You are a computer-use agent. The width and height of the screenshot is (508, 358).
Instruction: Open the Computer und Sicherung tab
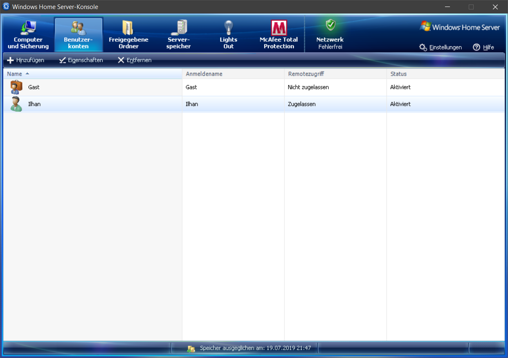tap(28, 35)
